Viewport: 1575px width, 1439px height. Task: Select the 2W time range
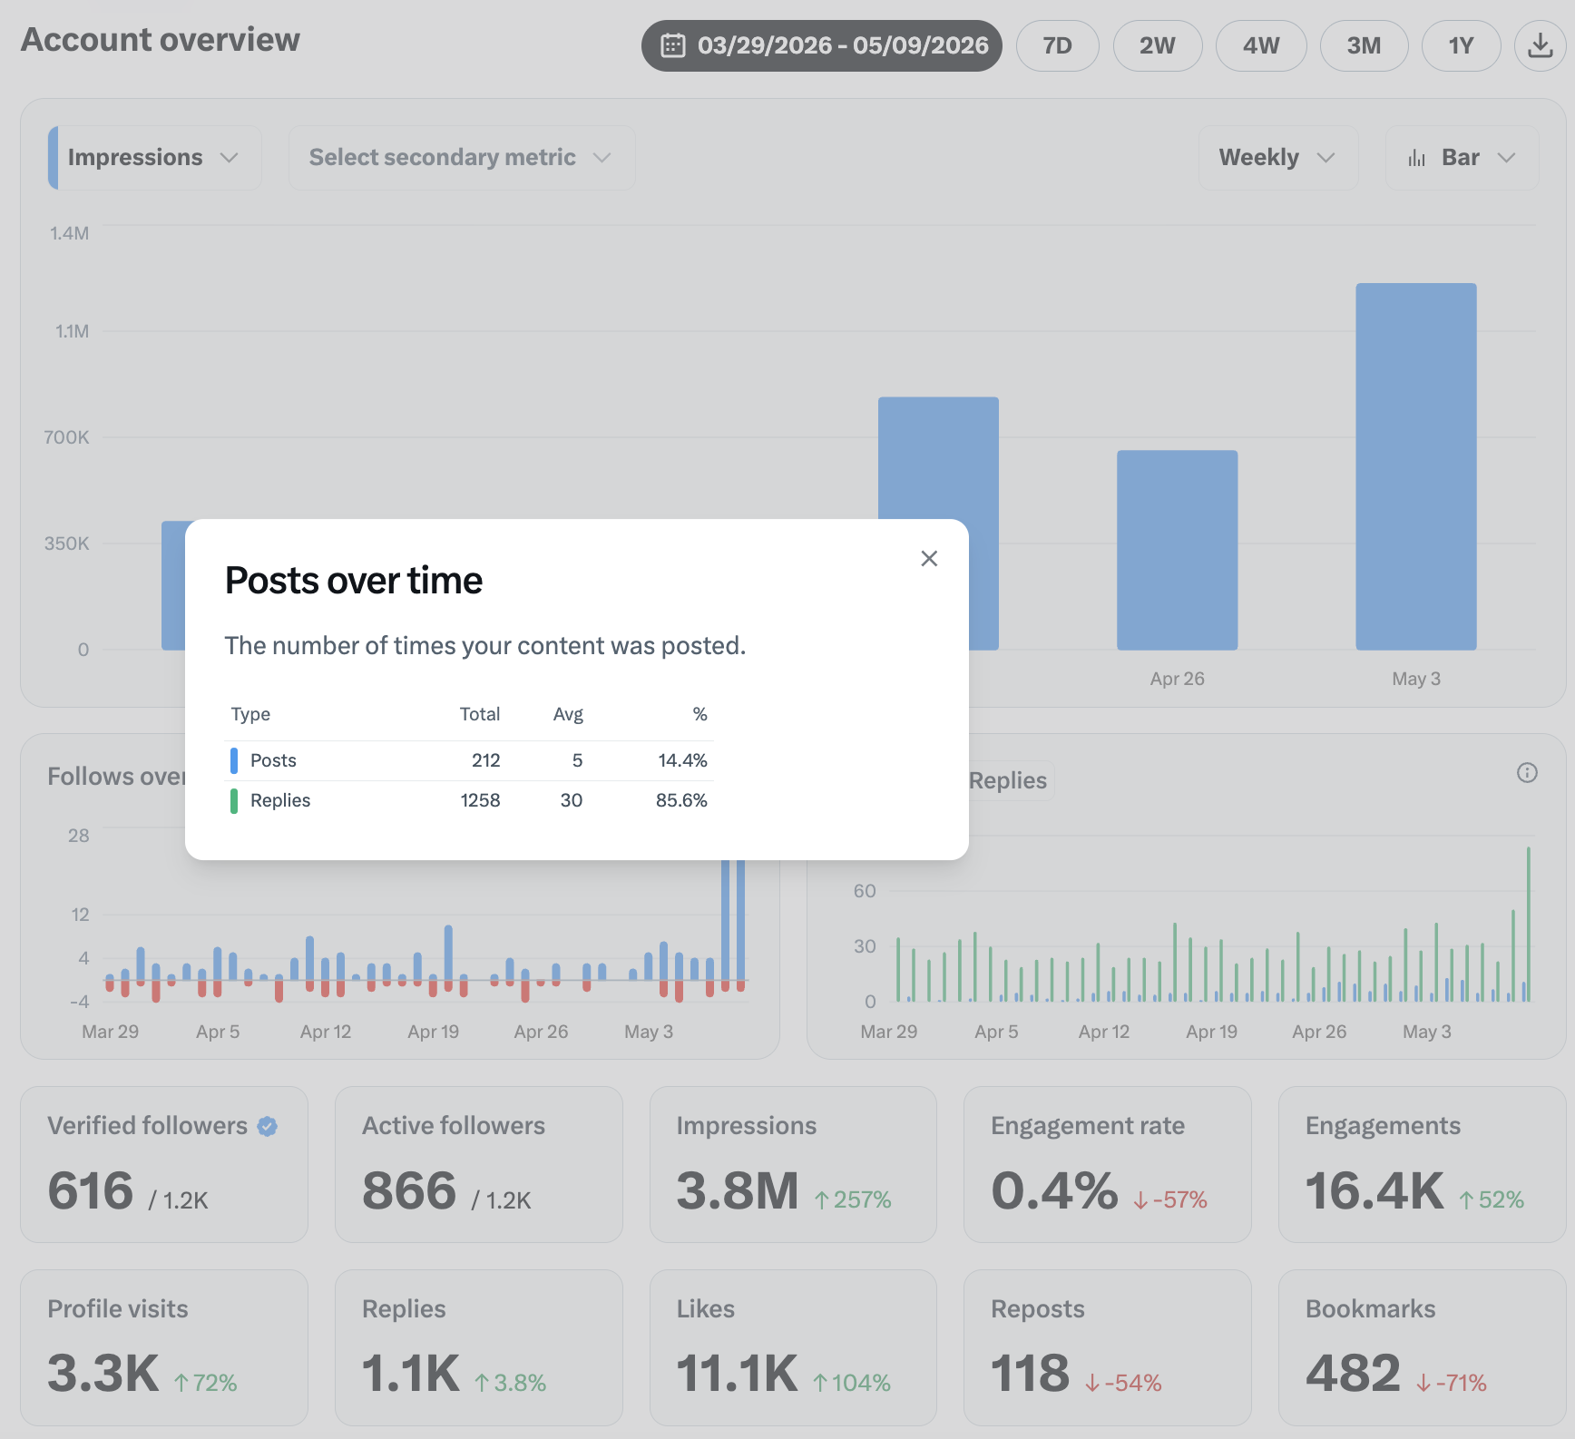tap(1158, 45)
